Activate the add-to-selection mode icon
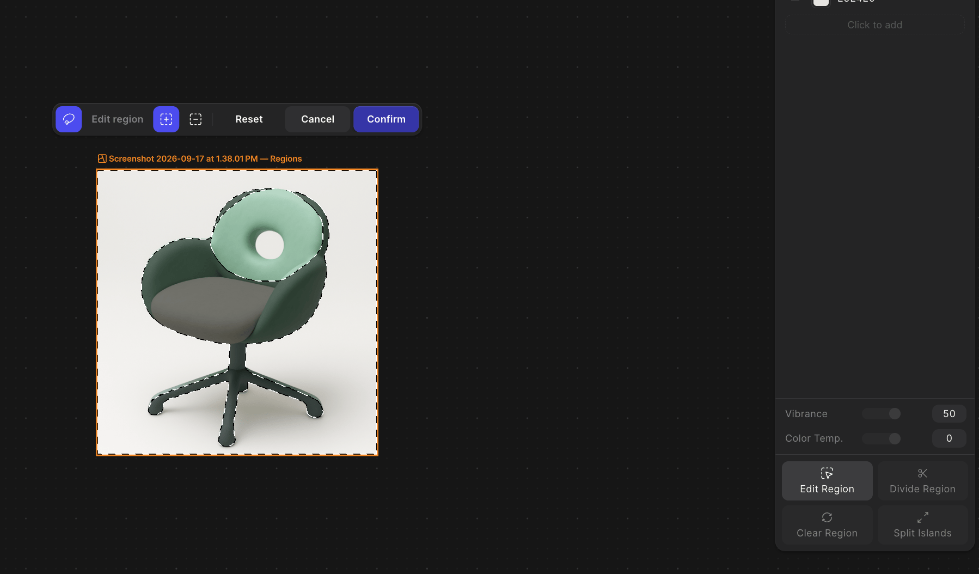The width and height of the screenshot is (979, 574). tap(166, 119)
